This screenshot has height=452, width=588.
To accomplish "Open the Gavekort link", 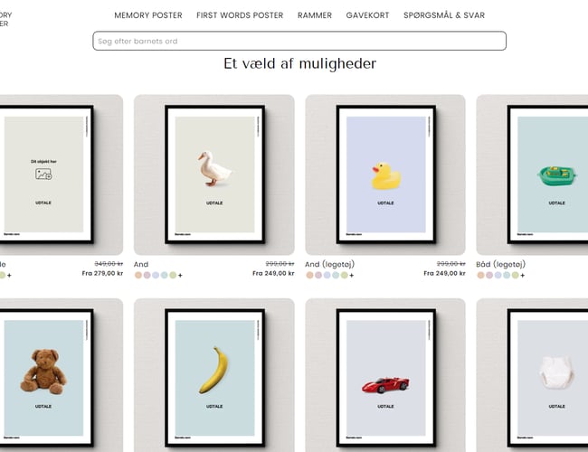I will [x=367, y=15].
